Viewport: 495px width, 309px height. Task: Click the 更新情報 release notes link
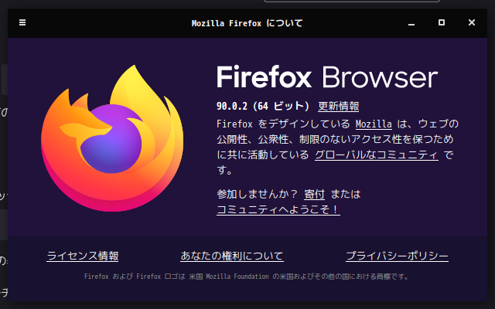(x=339, y=107)
